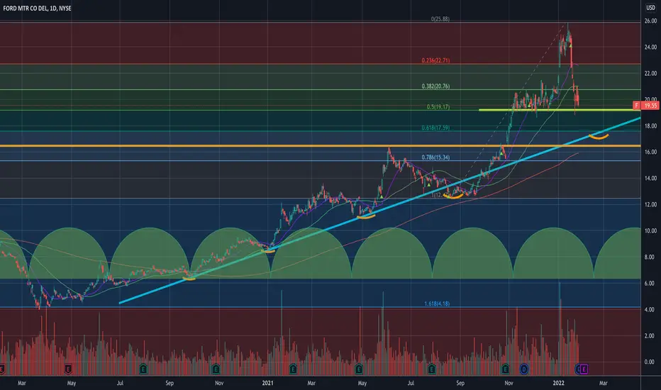Select the orange horizontal line near 16.50
Viewport: 661px width, 390px height.
coord(321,146)
